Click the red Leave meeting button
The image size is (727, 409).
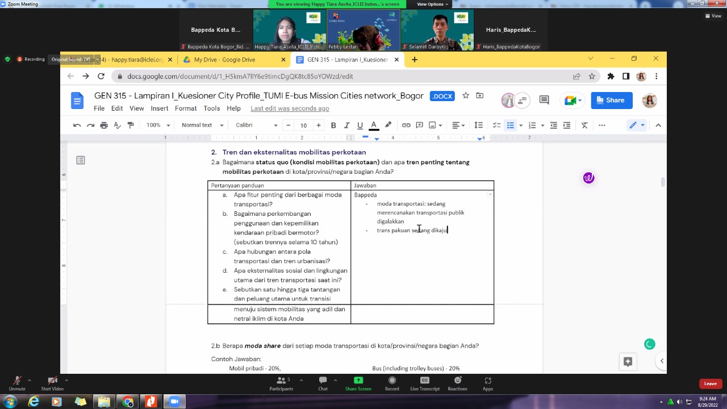tap(710, 383)
